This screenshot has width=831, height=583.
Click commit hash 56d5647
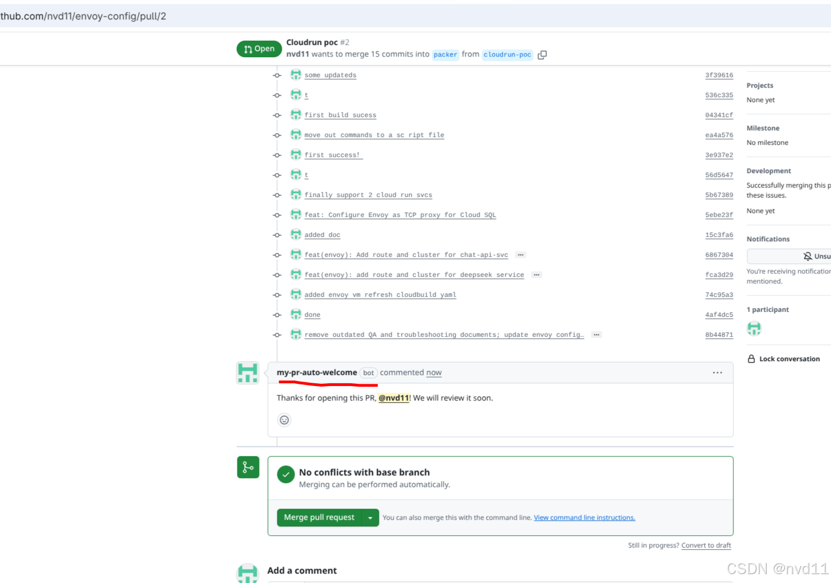click(x=719, y=175)
